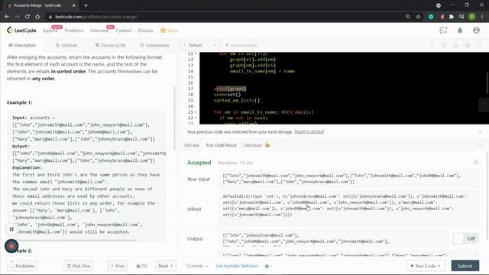The height and width of the screenshot is (275, 489).
Task: Enter fullscreen editor mode
Action: (480, 45)
